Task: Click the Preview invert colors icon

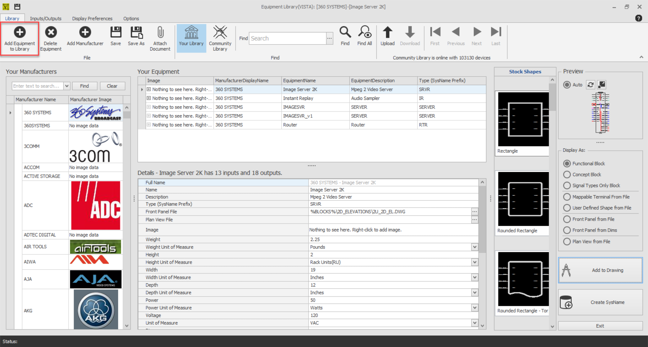Action: [601, 85]
